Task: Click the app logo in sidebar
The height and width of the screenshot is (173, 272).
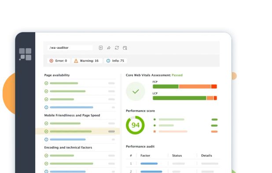Action: pyautogui.click(x=25, y=54)
